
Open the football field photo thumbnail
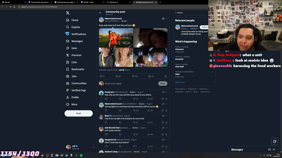coord(116,38)
